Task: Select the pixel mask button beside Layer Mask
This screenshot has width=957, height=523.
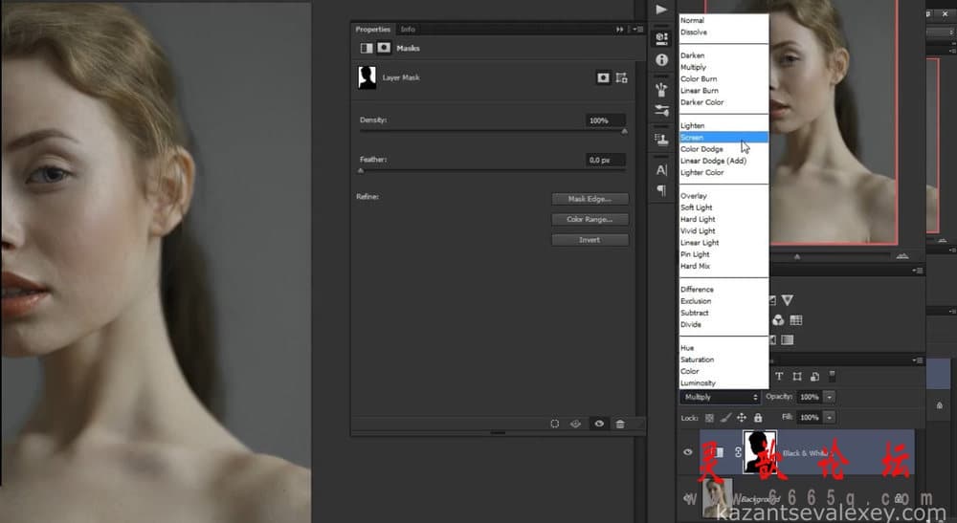Action: 603,77
